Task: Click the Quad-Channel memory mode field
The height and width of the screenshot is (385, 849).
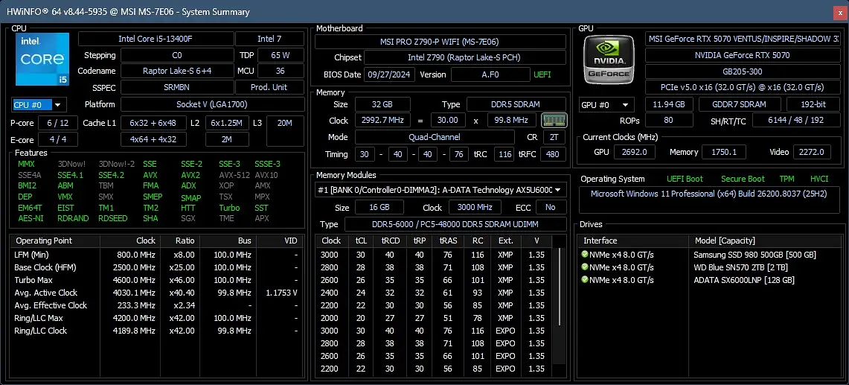Action: click(435, 137)
